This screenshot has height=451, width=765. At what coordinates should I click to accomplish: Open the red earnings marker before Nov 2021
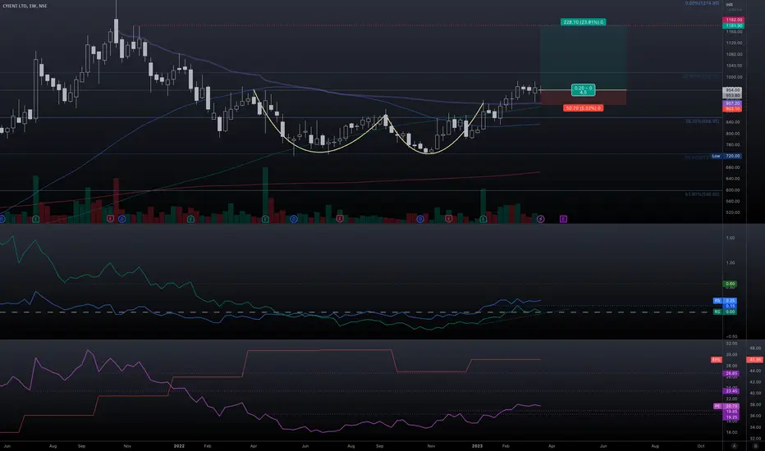click(x=110, y=220)
